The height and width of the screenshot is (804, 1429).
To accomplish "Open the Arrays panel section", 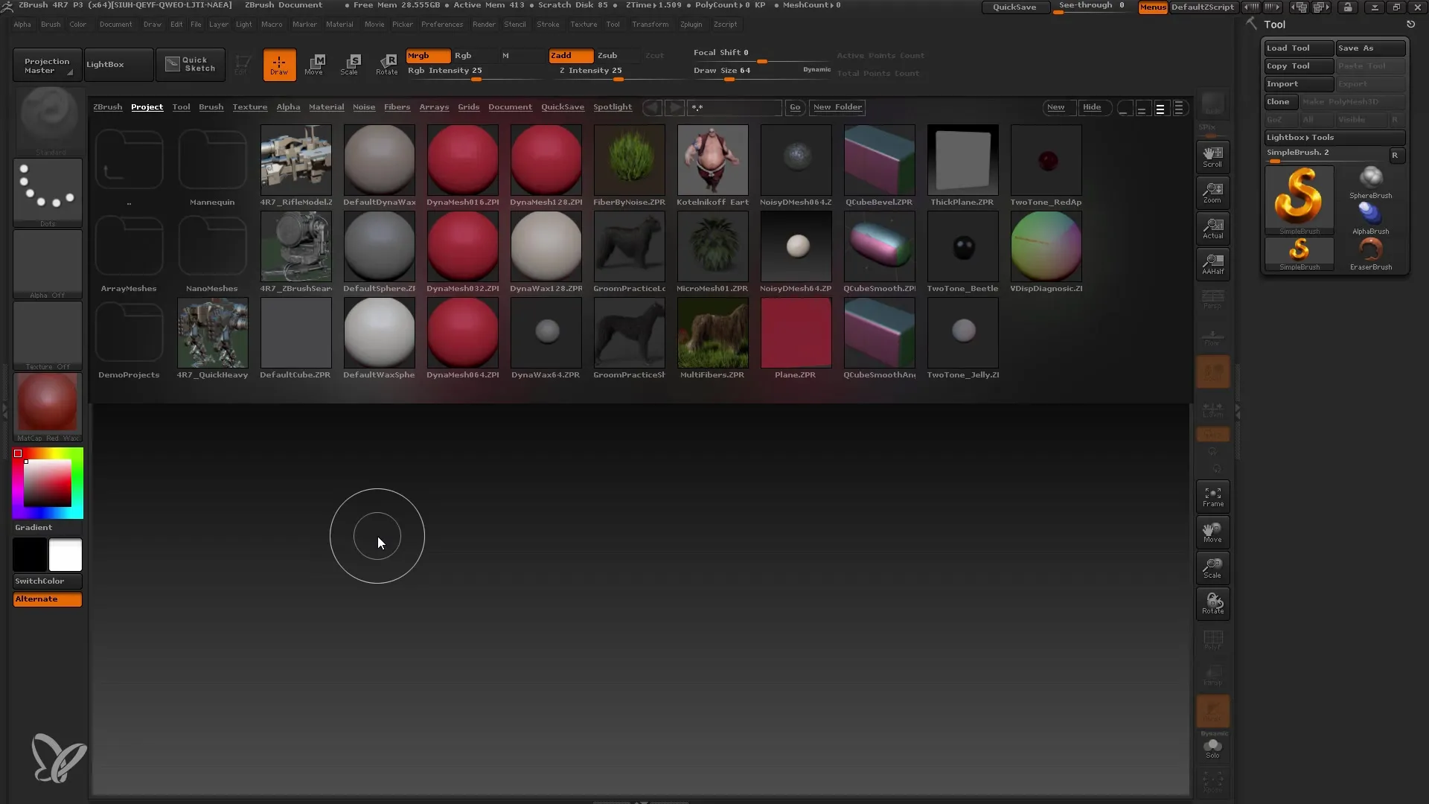I will pyautogui.click(x=434, y=106).
